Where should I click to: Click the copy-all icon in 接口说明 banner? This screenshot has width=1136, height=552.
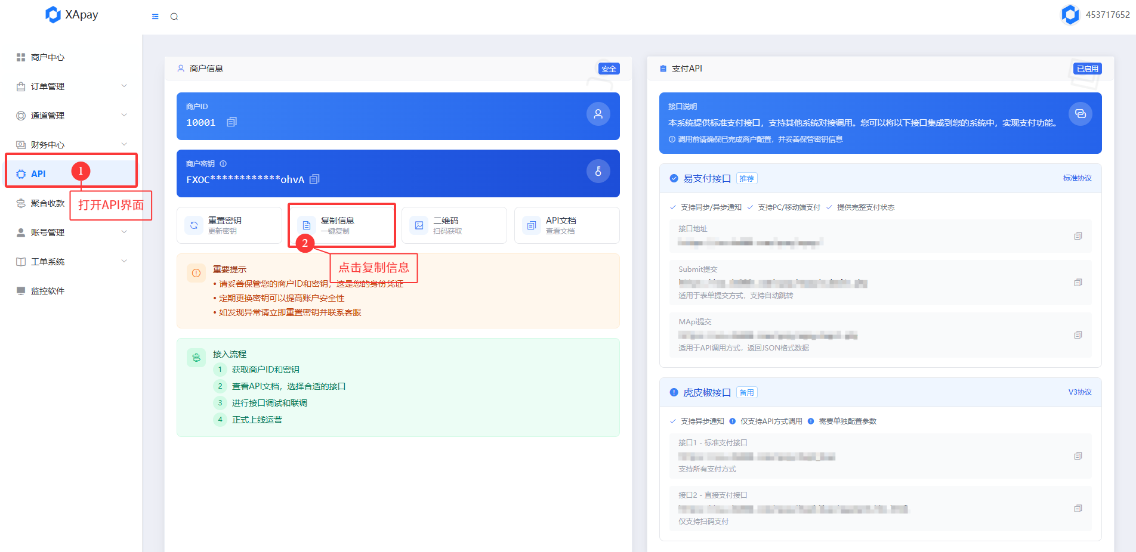[x=1080, y=114]
